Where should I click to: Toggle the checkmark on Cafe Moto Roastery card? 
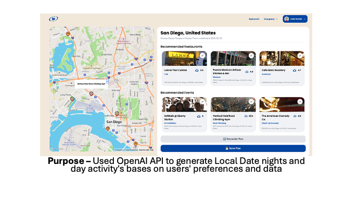coord(300,56)
